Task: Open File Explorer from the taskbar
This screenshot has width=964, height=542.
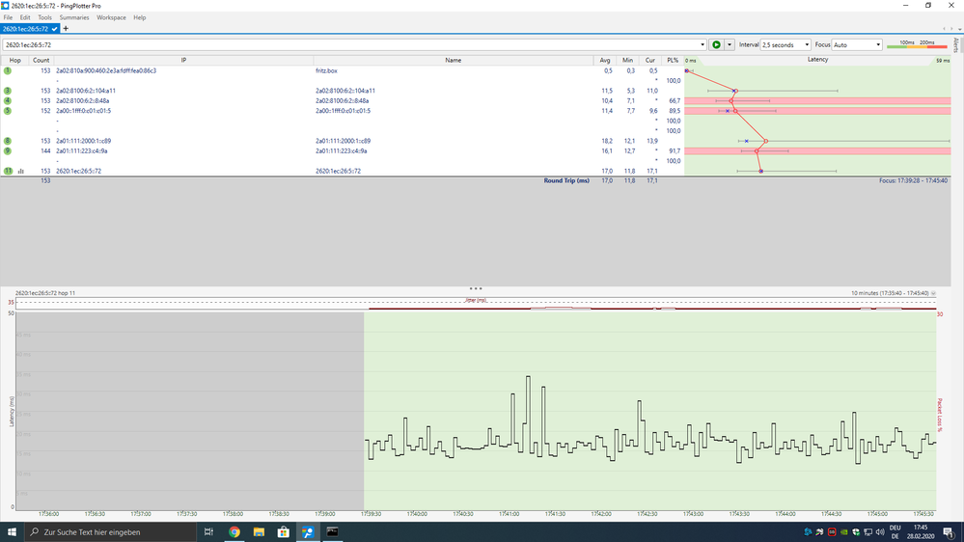Action: 259,532
